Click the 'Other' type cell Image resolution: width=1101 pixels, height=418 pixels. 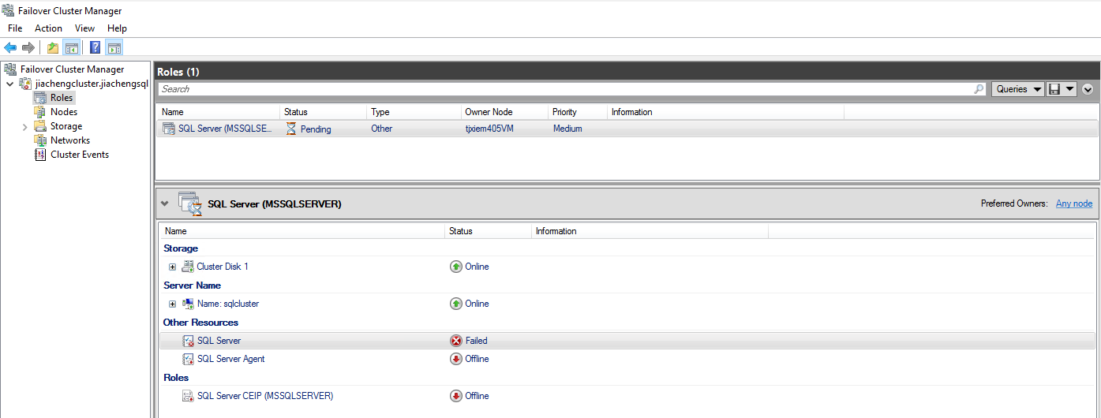click(x=381, y=129)
